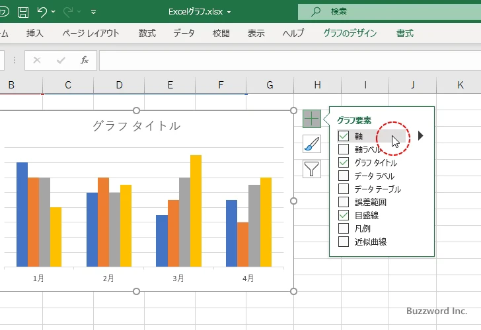Select column K header
481x330 pixels.
[x=459, y=85]
